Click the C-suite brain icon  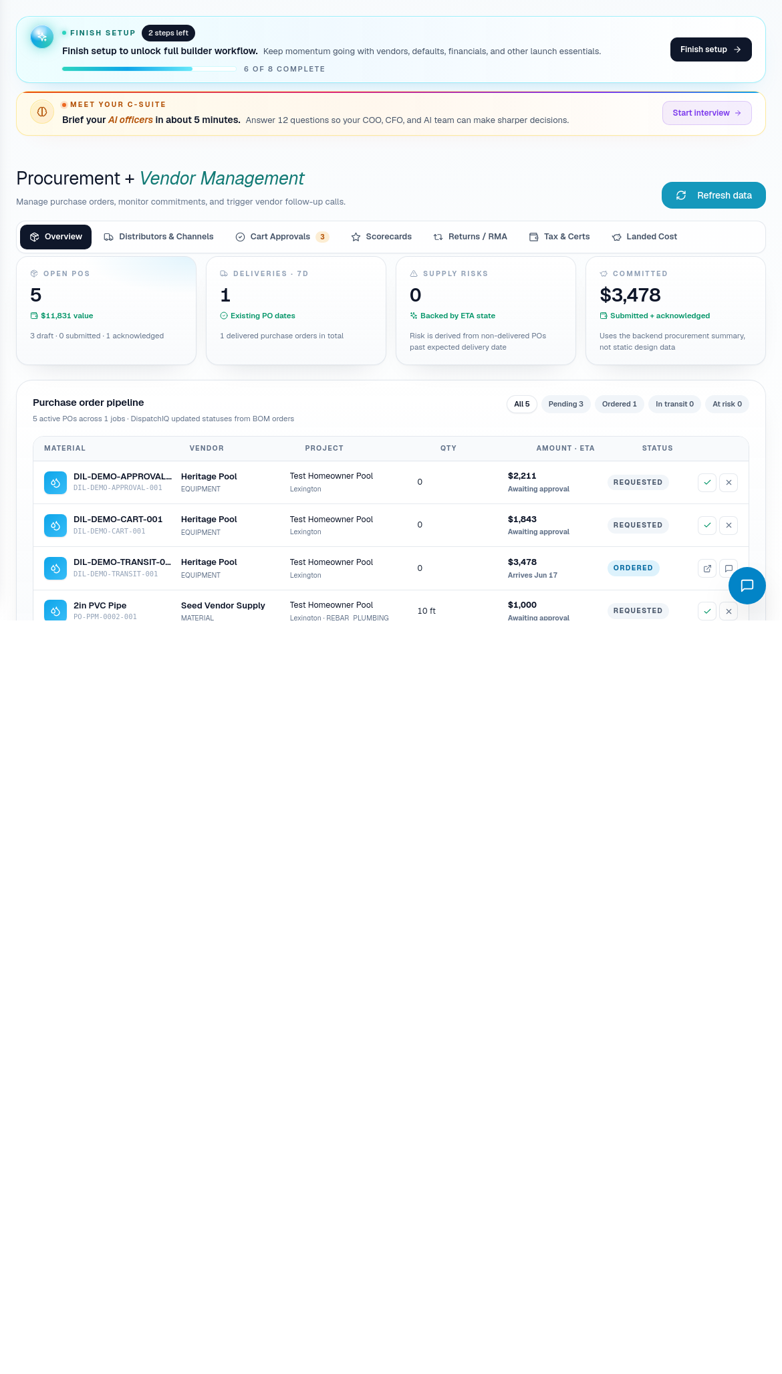point(42,112)
